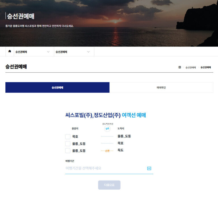Click the 울릉_도동 destination text in first row
The image size is (218, 197).
click(124, 136)
